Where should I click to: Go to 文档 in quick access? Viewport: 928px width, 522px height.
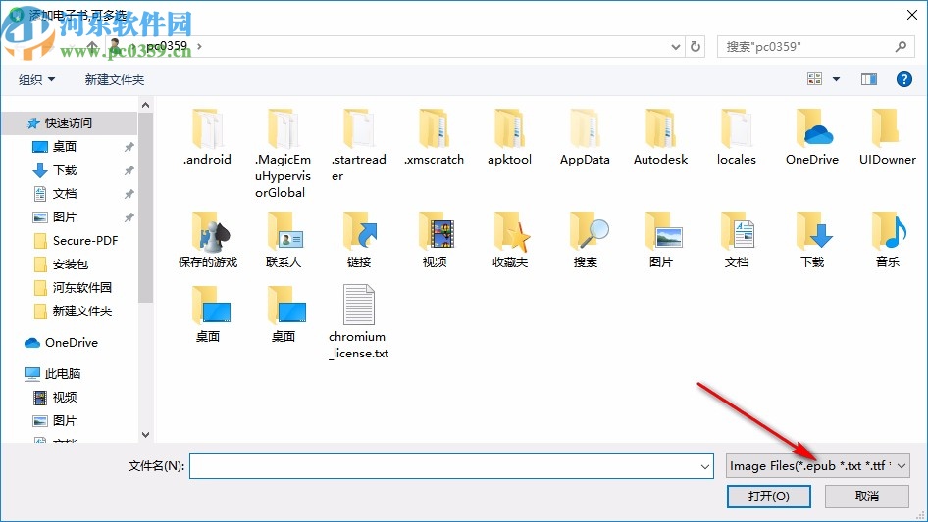click(65, 194)
